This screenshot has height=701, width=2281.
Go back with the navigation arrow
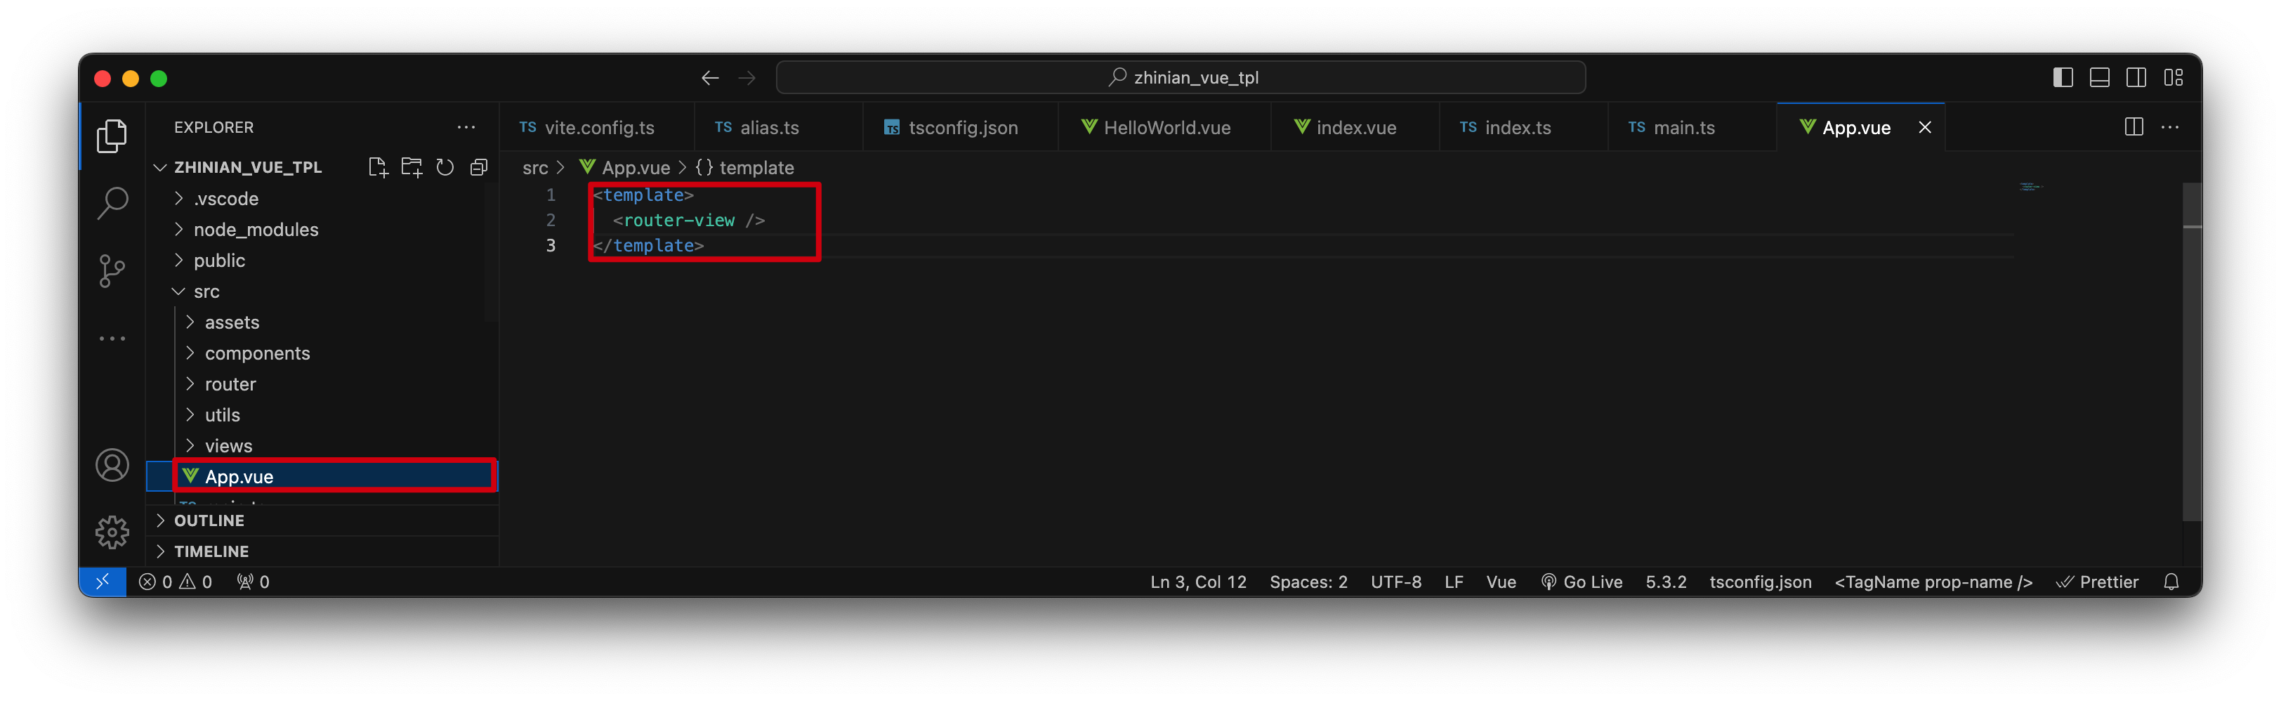click(x=709, y=78)
